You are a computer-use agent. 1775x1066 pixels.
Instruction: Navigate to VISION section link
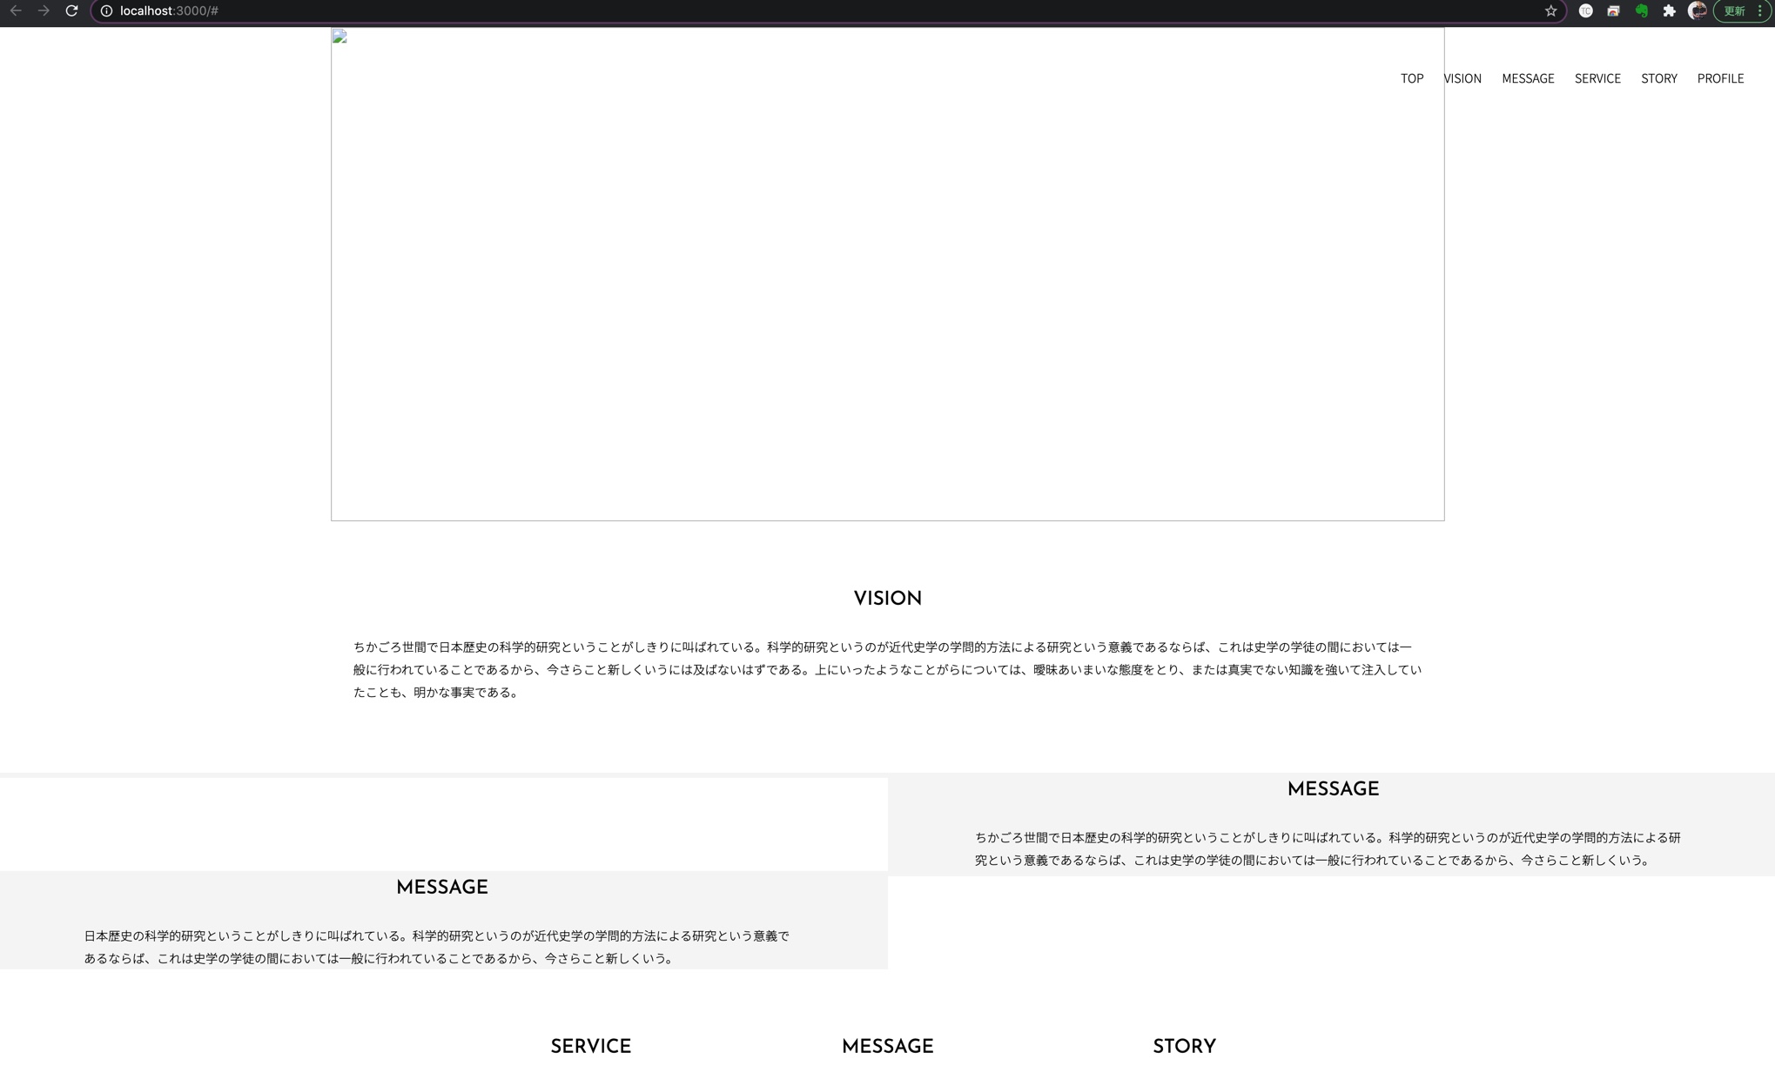pos(1462,78)
